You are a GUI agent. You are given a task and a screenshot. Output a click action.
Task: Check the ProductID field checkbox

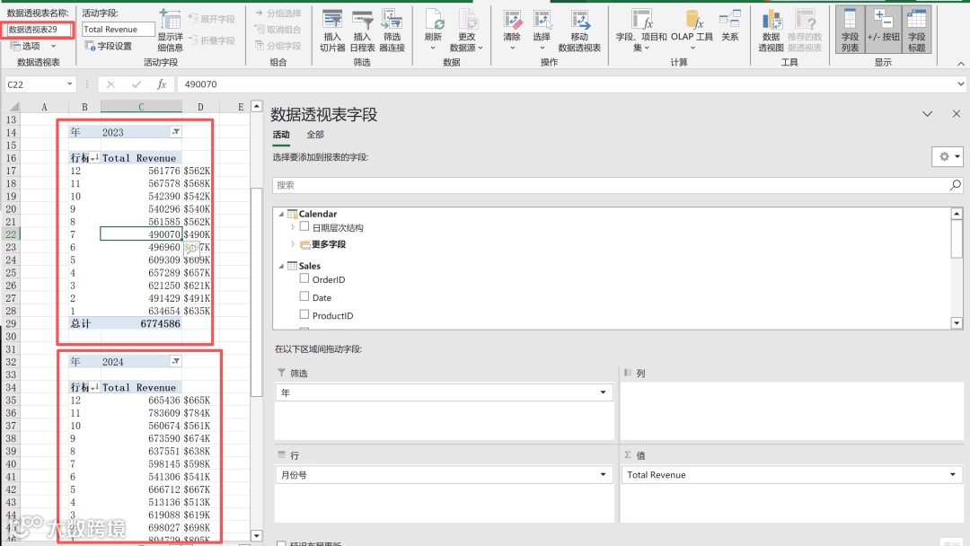(x=304, y=314)
